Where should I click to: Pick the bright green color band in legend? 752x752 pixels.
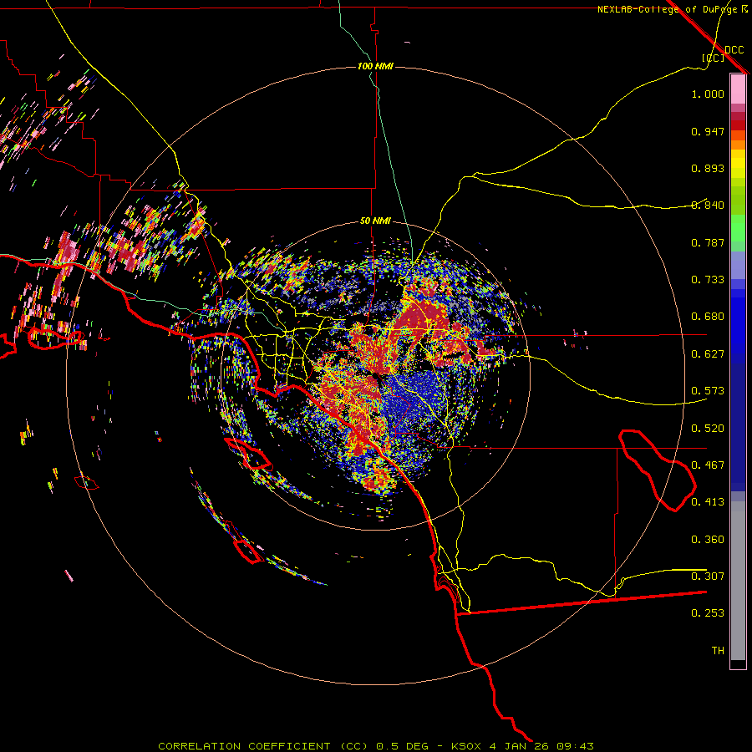(738, 228)
